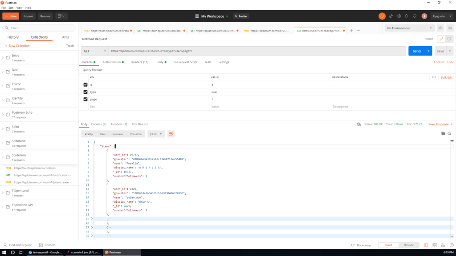Click the Import button

[28, 16]
